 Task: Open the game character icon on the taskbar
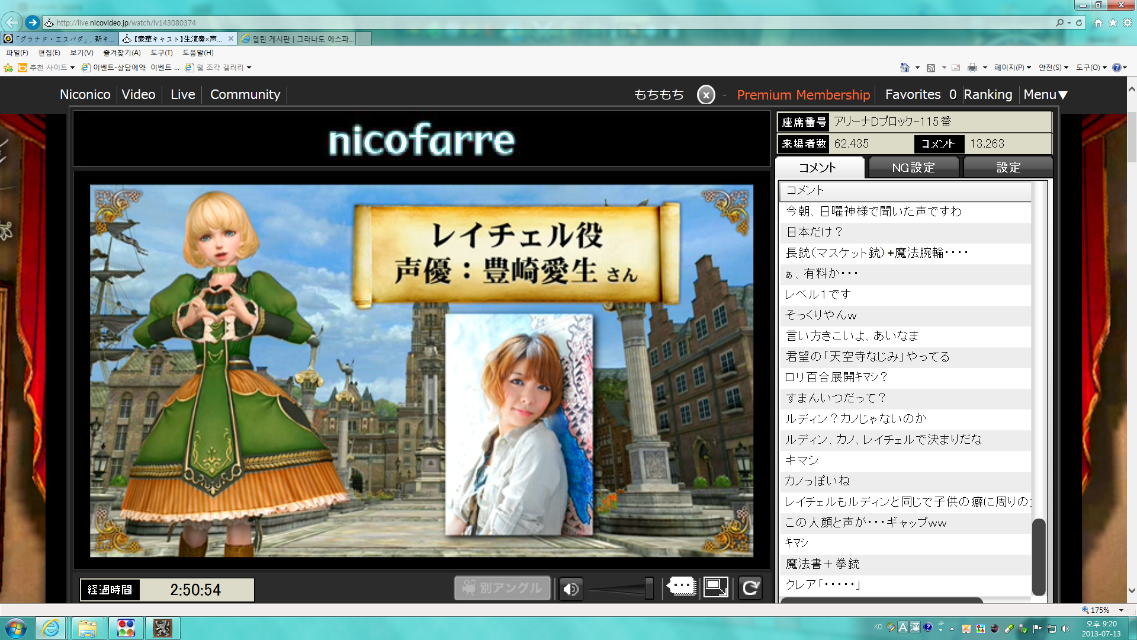coord(162,628)
